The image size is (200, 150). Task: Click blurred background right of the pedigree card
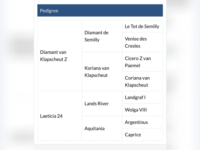(x=183, y=78)
